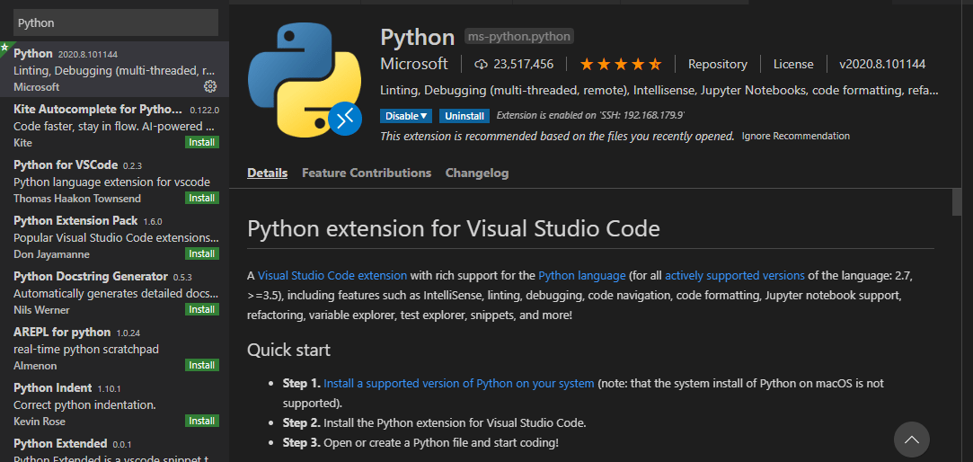Click the scroll-to-top arrow button
Screen dimensions: 973x462
pyautogui.click(x=912, y=440)
